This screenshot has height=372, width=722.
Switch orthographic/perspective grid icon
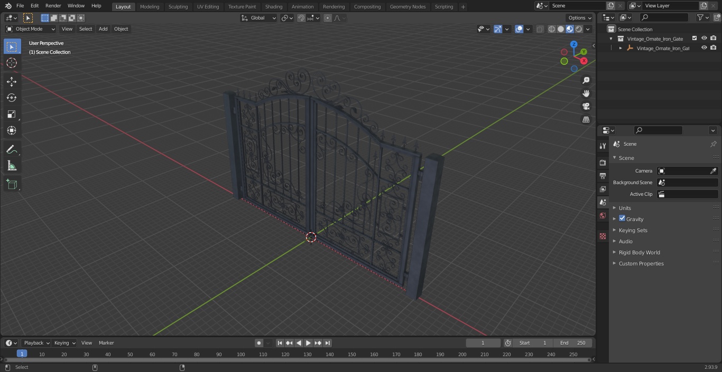pyautogui.click(x=586, y=119)
